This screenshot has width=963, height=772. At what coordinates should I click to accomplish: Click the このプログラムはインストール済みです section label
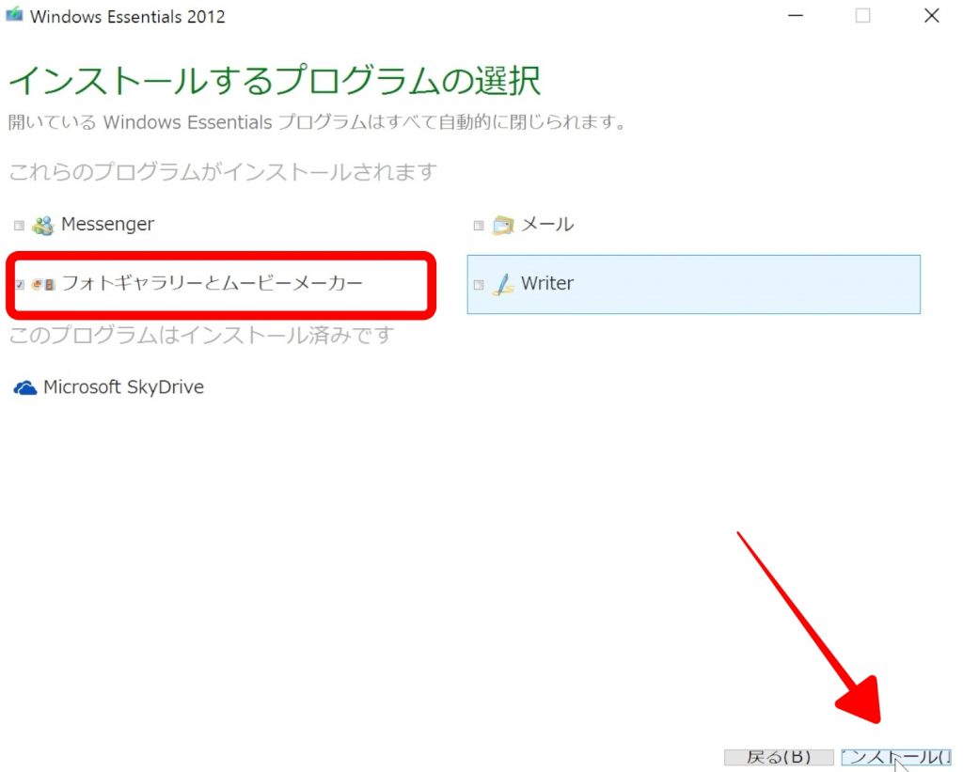pos(201,336)
